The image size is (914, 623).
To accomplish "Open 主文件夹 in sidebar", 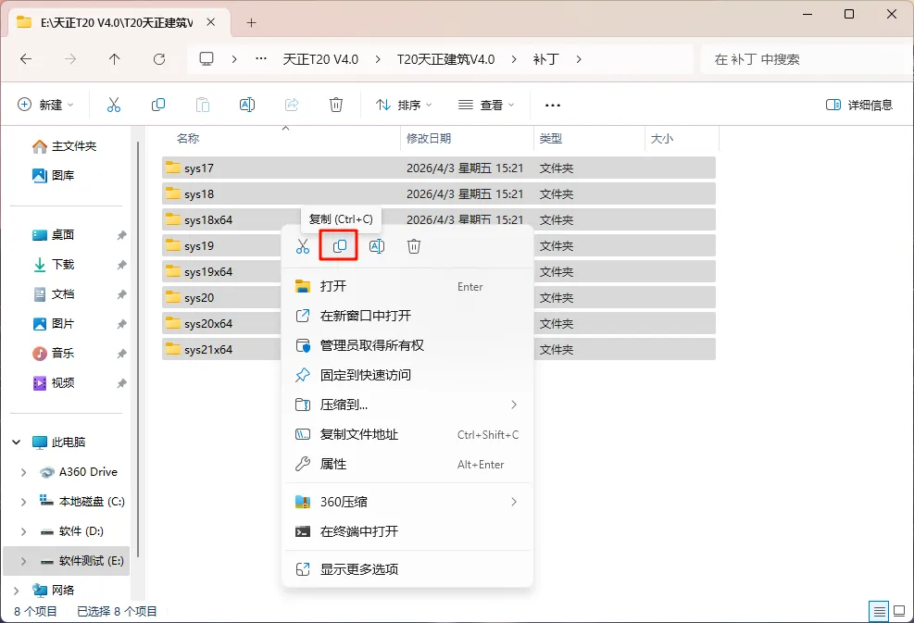I will [x=64, y=145].
